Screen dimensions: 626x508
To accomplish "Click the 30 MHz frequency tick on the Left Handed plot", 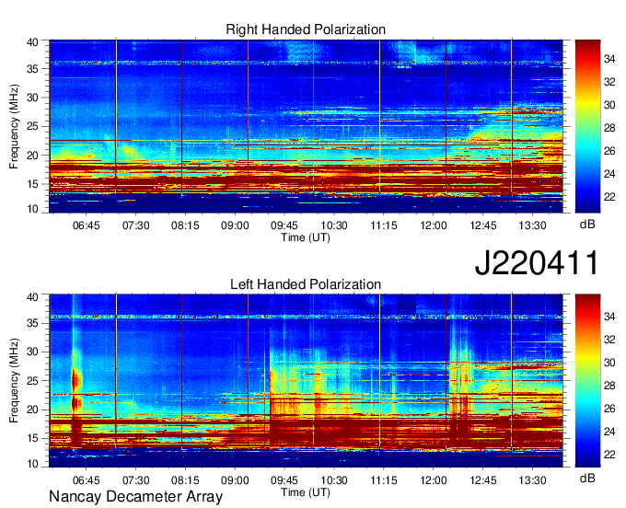I will [x=32, y=352].
